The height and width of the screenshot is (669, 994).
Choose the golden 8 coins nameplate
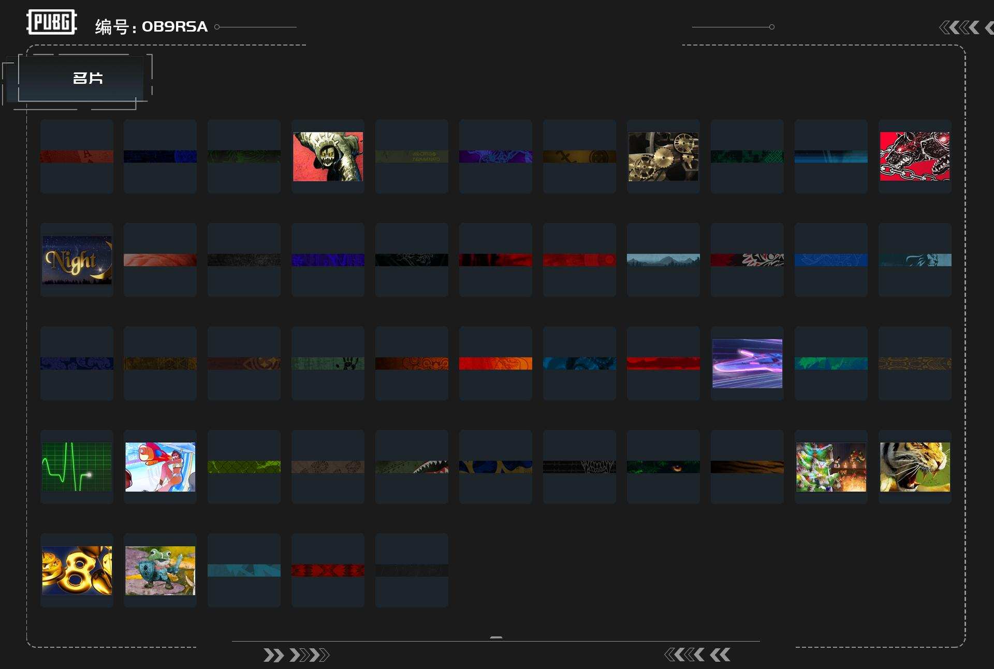77,570
